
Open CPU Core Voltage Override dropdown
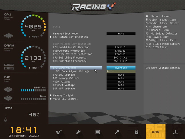pos(121,68)
